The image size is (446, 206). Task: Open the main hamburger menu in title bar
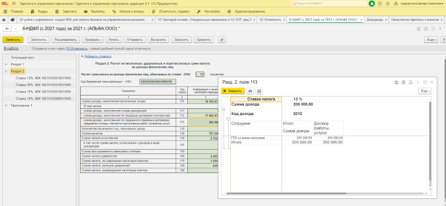[x=14, y=4]
